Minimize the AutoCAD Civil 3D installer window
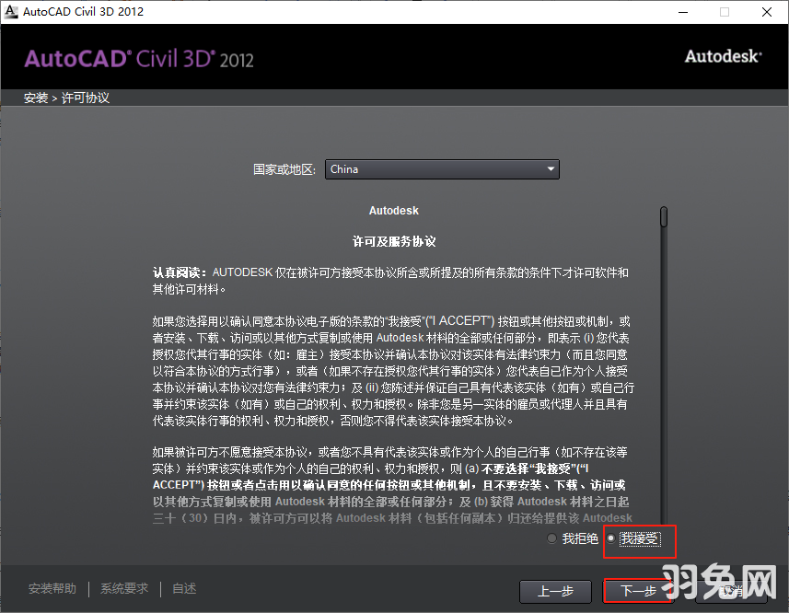This screenshot has height=613, width=789. click(683, 12)
